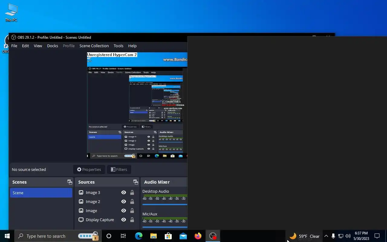Open the File menu in OBS
The height and width of the screenshot is (242, 387).
coord(14,46)
